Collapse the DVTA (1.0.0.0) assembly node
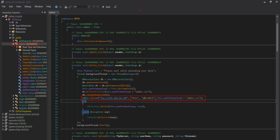Viewport: 280px width, 140px height. tap(3, 16)
